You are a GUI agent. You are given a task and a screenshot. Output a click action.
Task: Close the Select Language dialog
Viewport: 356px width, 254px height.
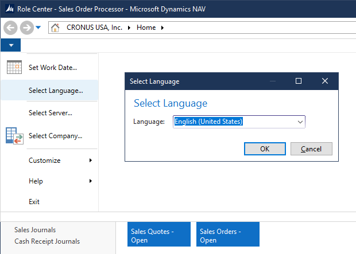point(325,81)
